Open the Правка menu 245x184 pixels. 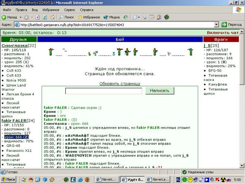(21, 10)
